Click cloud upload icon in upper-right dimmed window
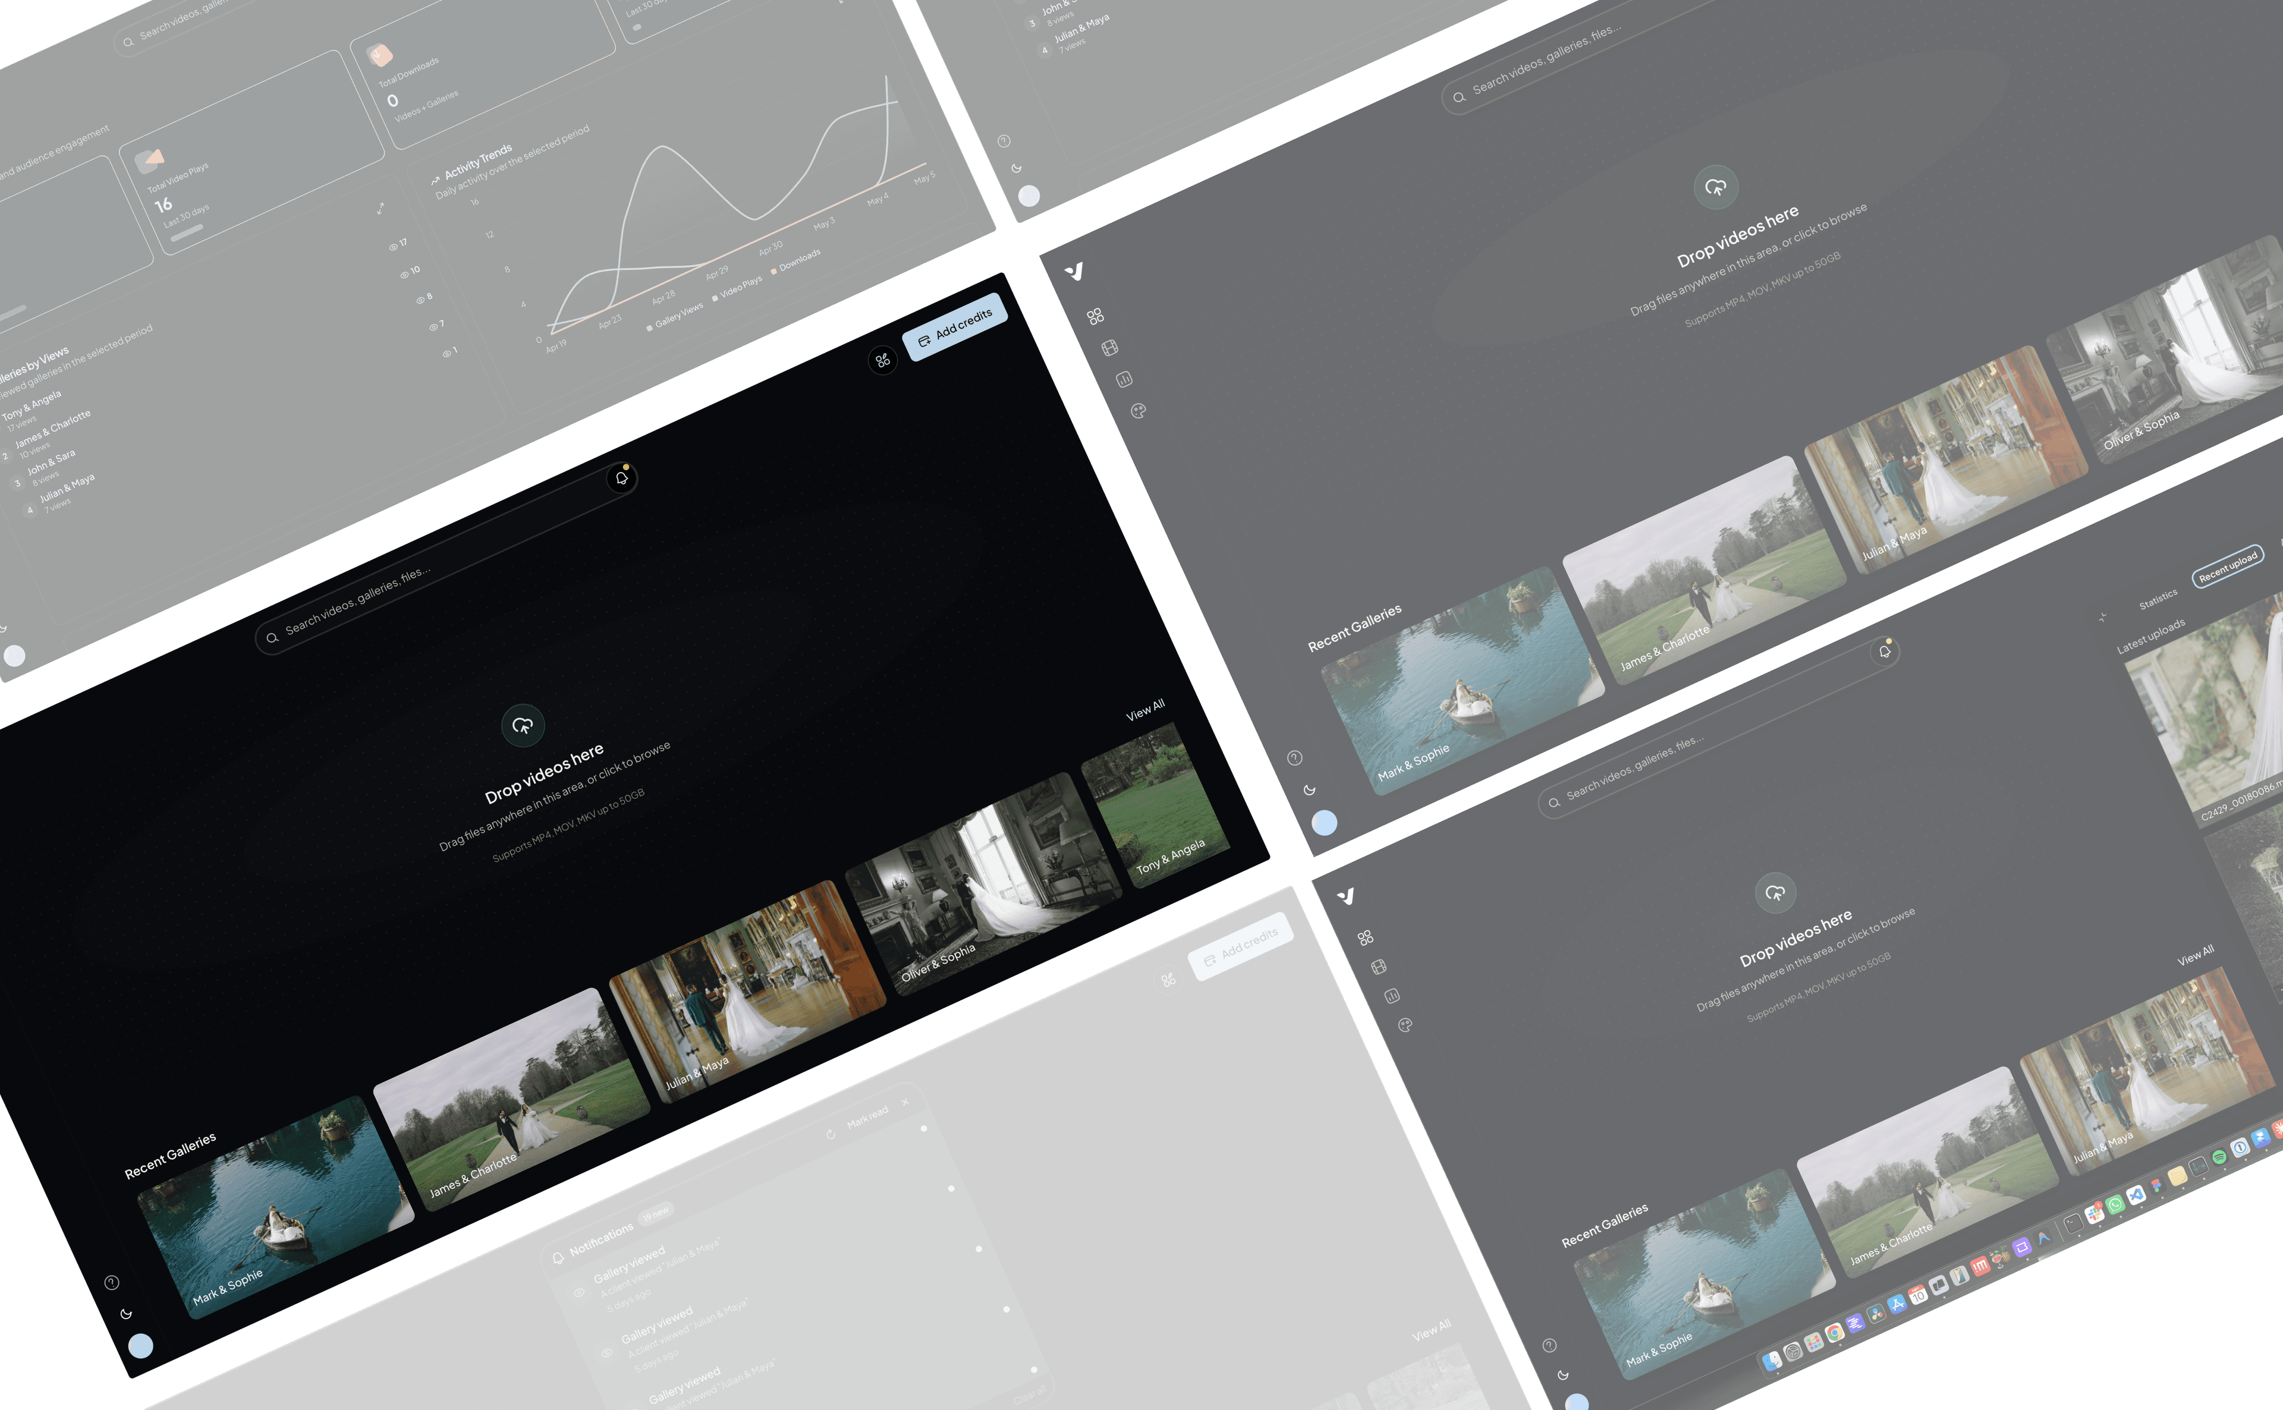This screenshot has height=1410, width=2283. [1715, 187]
